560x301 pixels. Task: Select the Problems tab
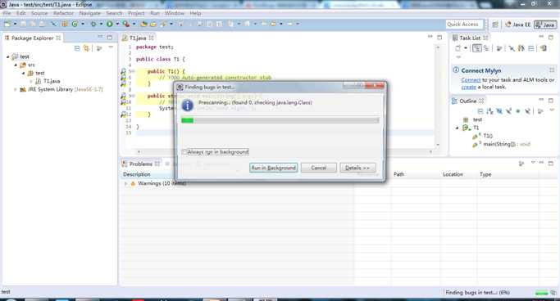(141, 164)
